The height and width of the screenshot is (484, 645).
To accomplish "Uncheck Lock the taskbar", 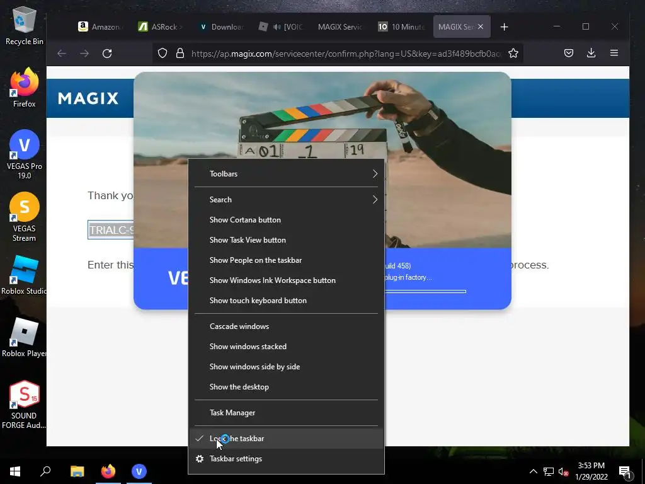I will click(x=287, y=439).
